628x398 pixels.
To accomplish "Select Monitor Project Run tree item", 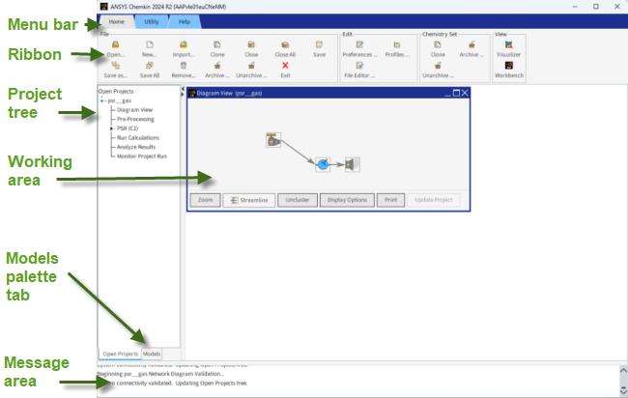I will coord(142,156).
